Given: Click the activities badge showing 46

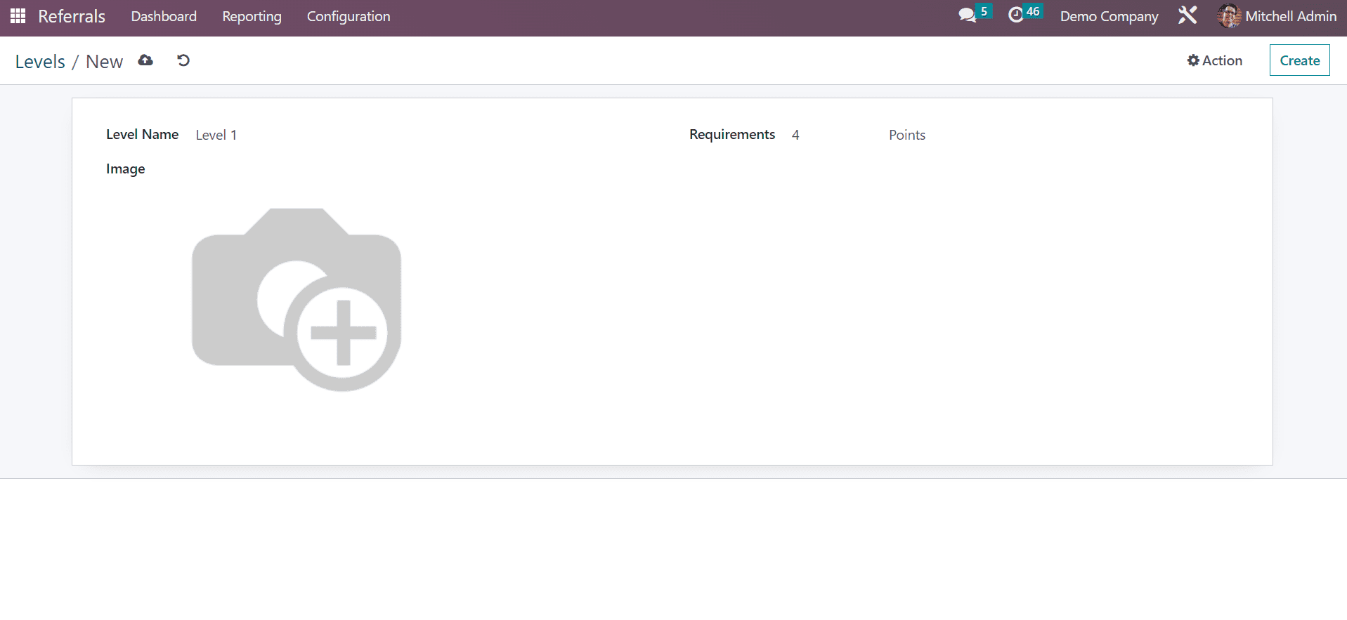Looking at the screenshot, I should coord(1032,11).
